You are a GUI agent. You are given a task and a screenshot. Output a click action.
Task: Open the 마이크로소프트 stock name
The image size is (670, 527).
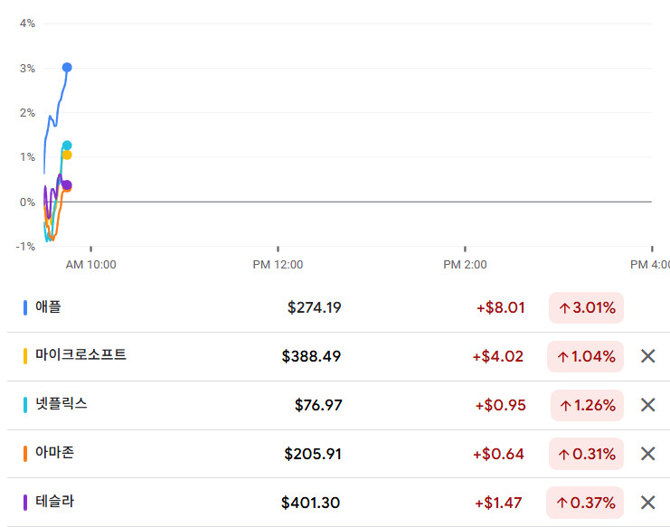80,355
